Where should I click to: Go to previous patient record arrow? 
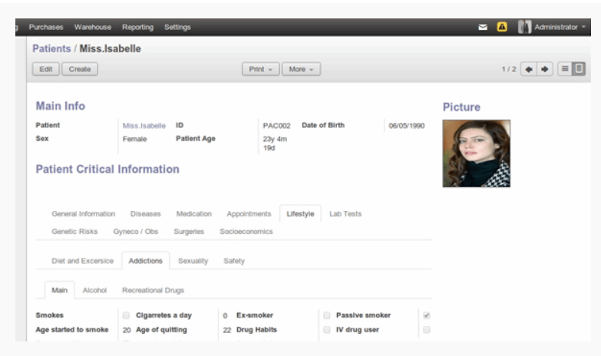pos(529,69)
